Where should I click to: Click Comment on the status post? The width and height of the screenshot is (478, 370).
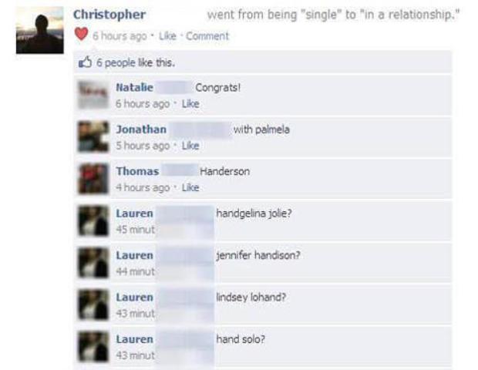pos(207,36)
